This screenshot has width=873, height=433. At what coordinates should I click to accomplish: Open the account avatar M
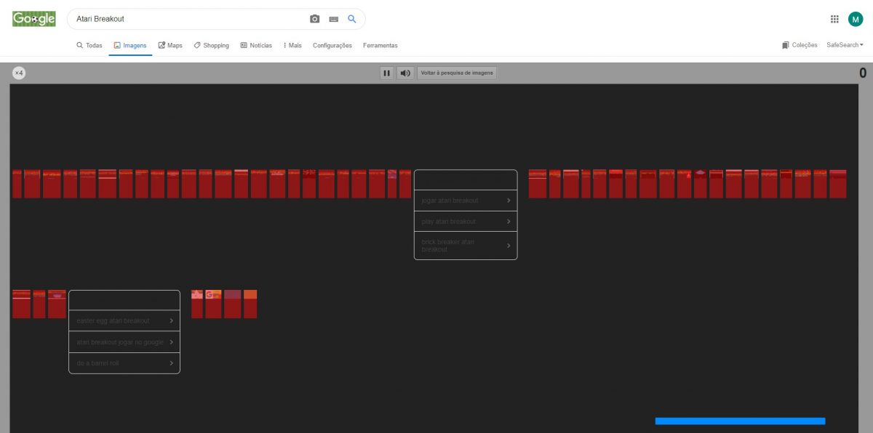856,19
